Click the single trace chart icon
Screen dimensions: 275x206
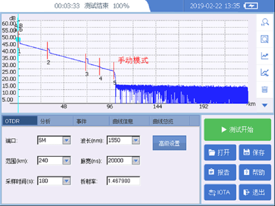click(264, 56)
